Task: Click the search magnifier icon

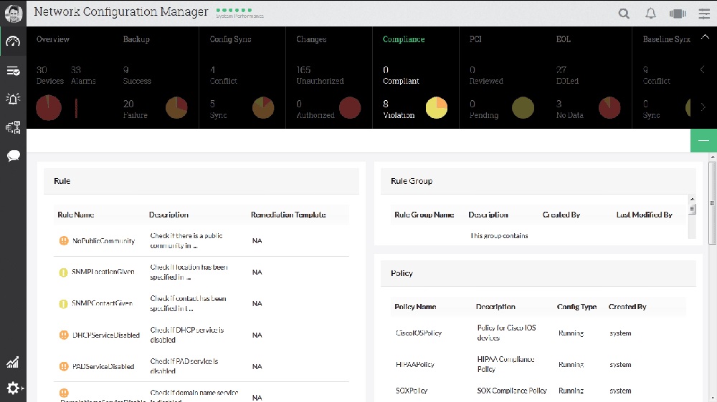Action: [624, 14]
